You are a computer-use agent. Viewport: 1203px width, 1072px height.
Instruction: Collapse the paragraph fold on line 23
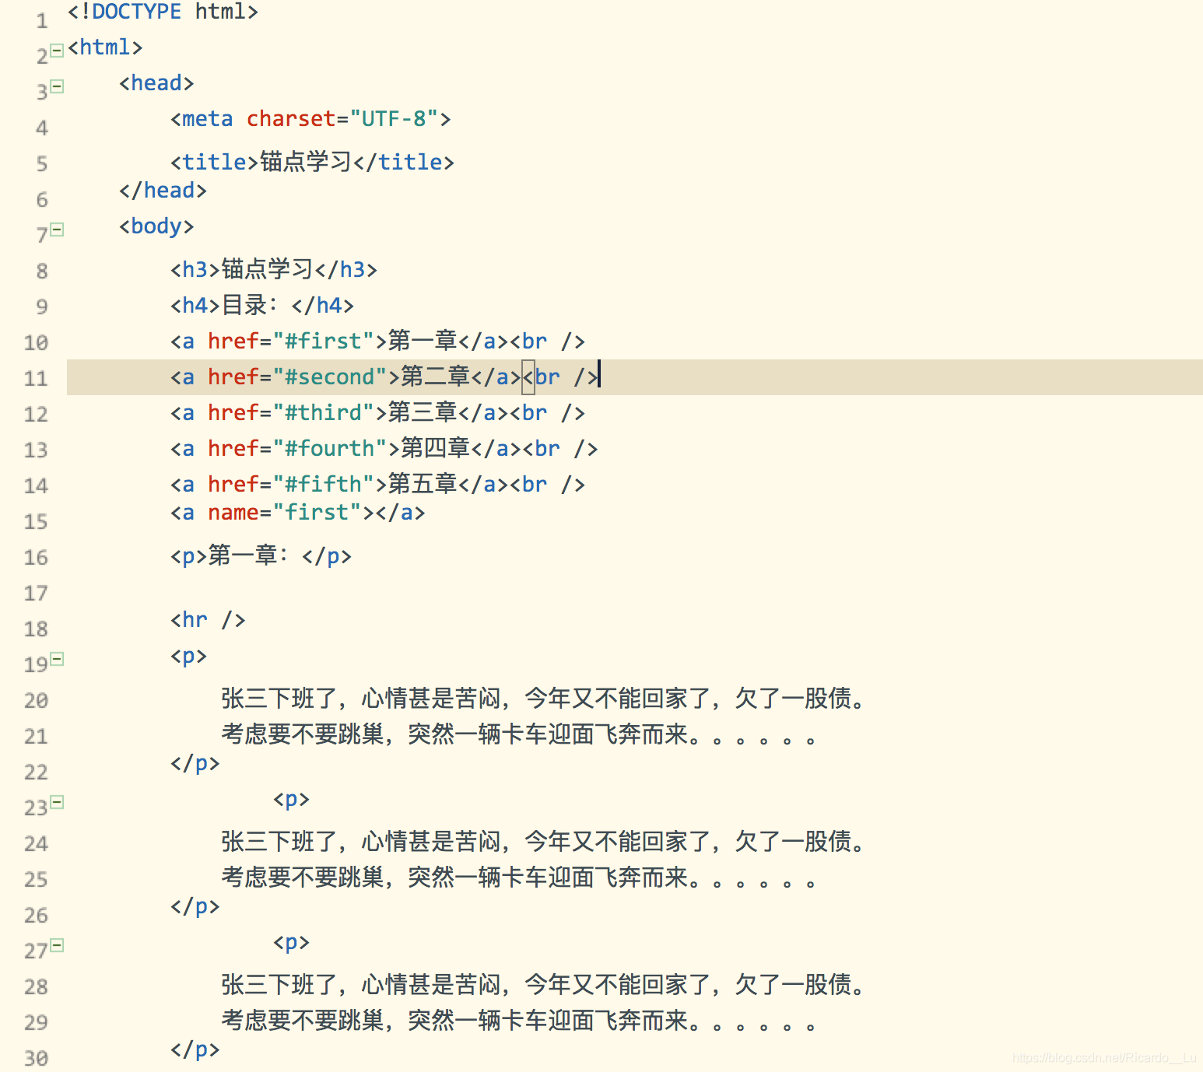point(57,802)
